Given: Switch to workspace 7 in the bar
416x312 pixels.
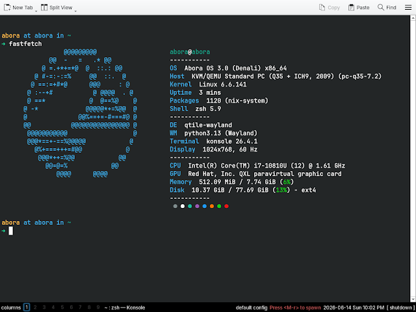Looking at the screenshot, I should click(x=80, y=307).
